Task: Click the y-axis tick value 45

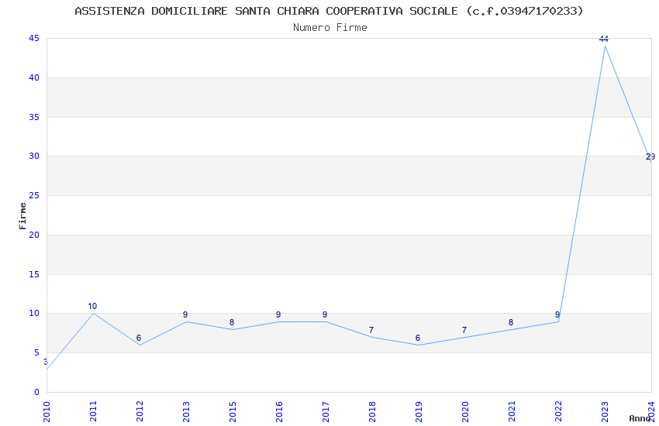Action: 34,39
